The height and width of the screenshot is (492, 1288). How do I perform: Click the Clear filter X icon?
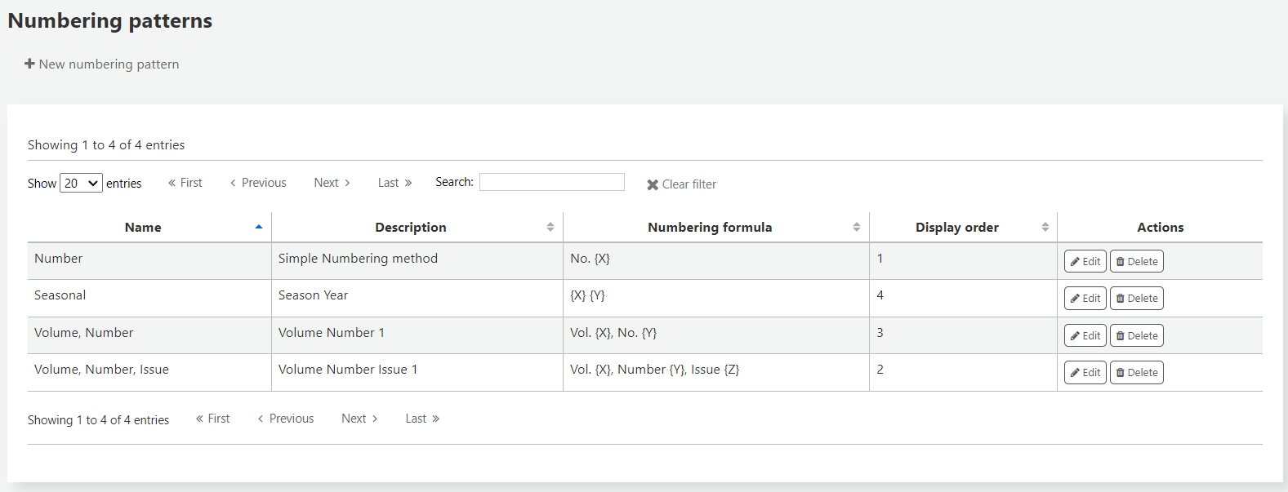point(653,184)
